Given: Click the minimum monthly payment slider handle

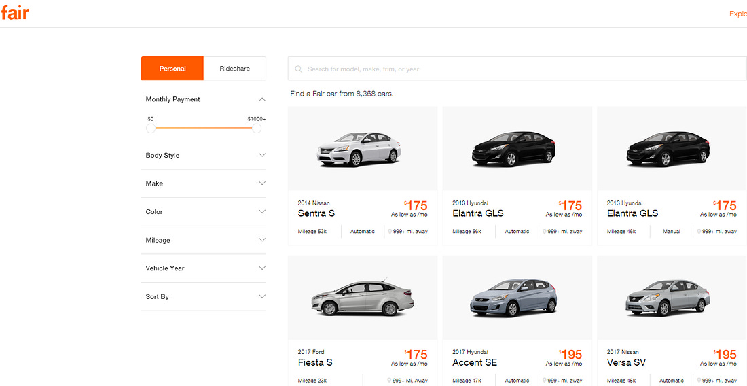Looking at the screenshot, I should pos(151,128).
